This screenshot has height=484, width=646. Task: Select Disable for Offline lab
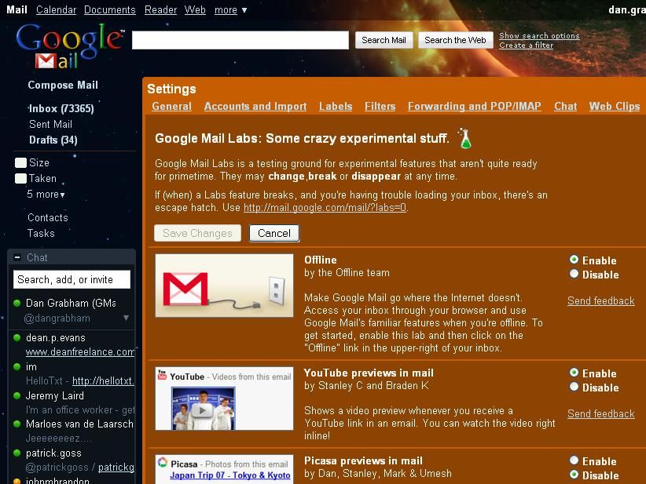(574, 274)
